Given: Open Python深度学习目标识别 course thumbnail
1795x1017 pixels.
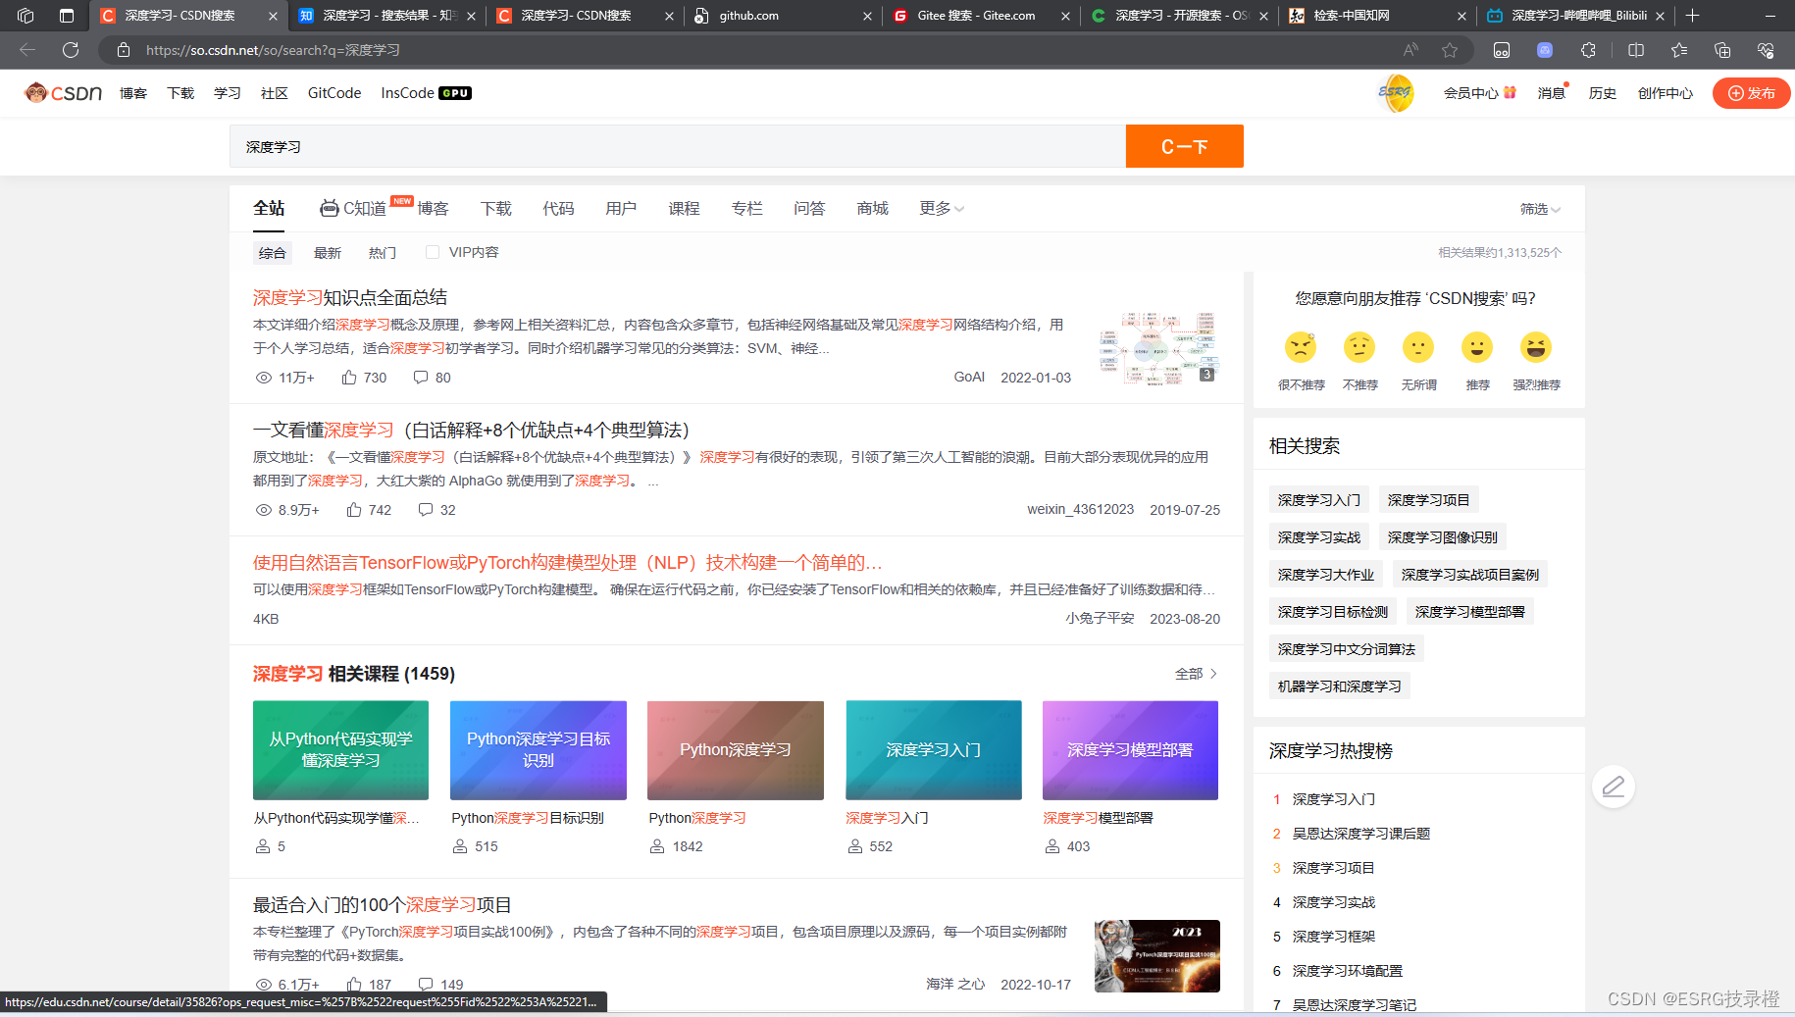Looking at the screenshot, I should 538,750.
